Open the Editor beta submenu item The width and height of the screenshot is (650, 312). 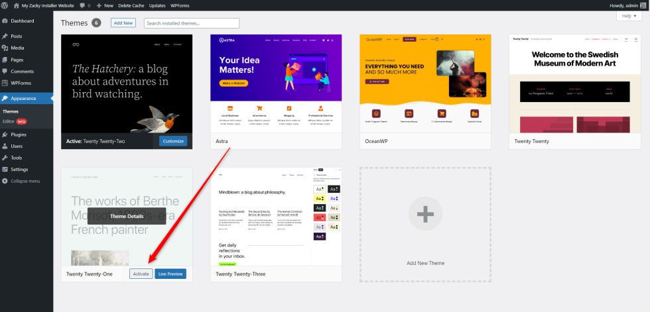pos(15,121)
